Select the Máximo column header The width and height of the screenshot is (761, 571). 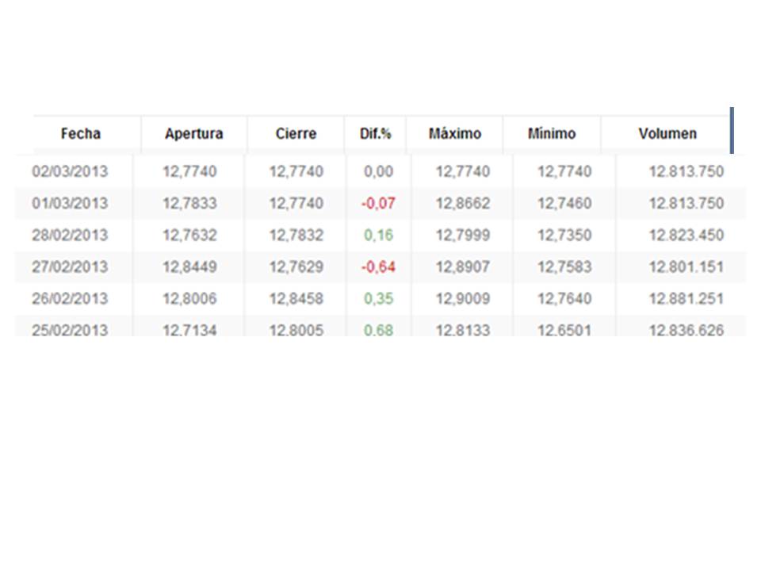pos(455,133)
